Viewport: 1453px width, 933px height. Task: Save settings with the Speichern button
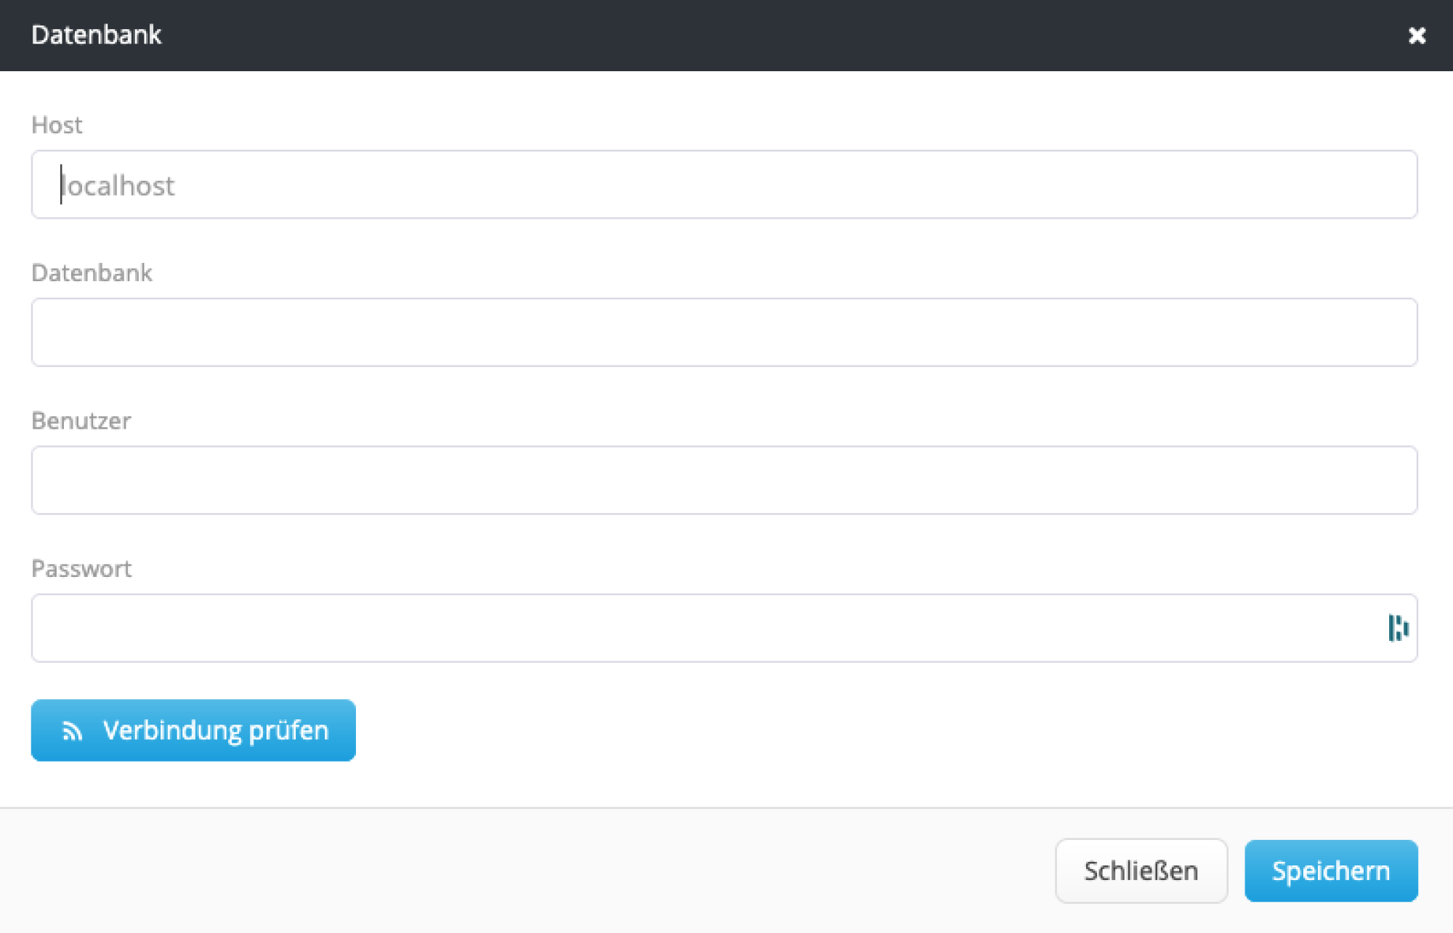click(1331, 871)
